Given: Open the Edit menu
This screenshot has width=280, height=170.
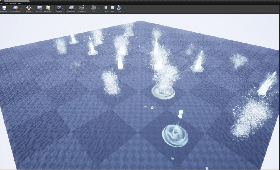Looking at the screenshot, I should (x=6, y=3).
